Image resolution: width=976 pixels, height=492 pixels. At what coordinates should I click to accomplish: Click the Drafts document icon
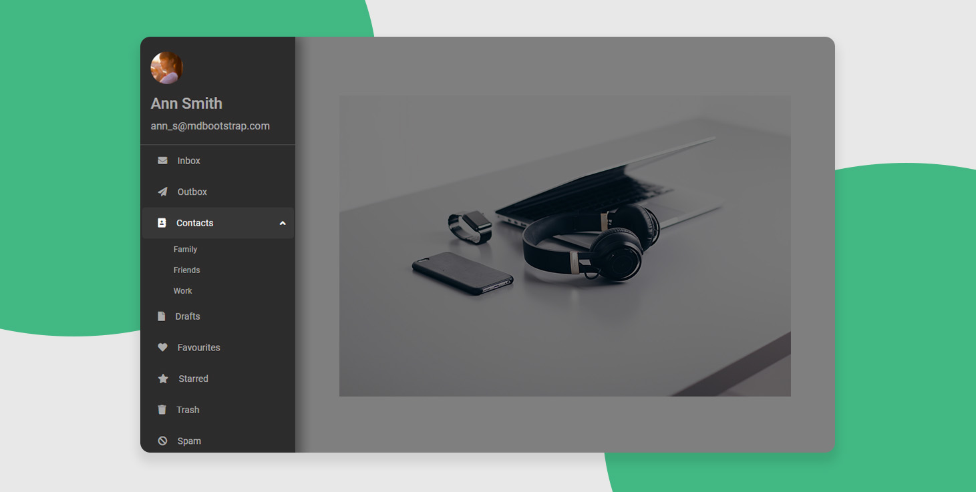pos(162,316)
